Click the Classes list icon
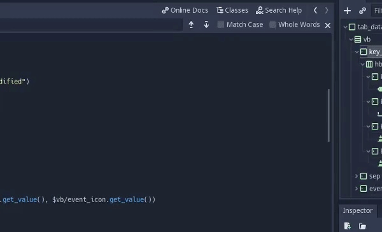Image resolution: width=382 pixels, height=232 pixels. click(220, 10)
